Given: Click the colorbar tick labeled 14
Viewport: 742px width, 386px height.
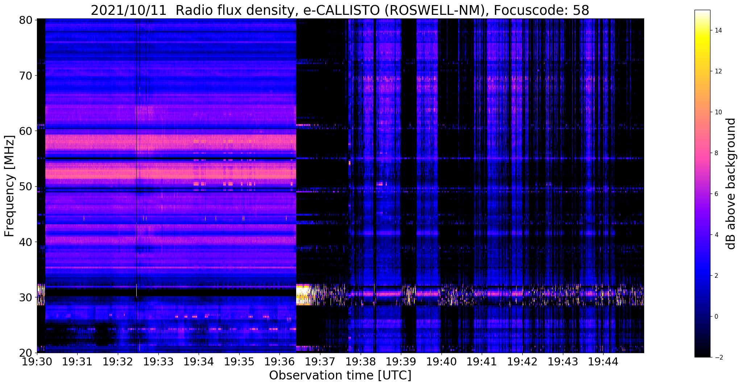Looking at the screenshot, I should coord(718,30).
